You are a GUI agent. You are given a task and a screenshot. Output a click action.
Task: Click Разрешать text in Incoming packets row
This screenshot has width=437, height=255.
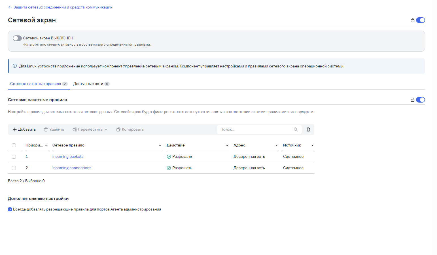point(182,157)
